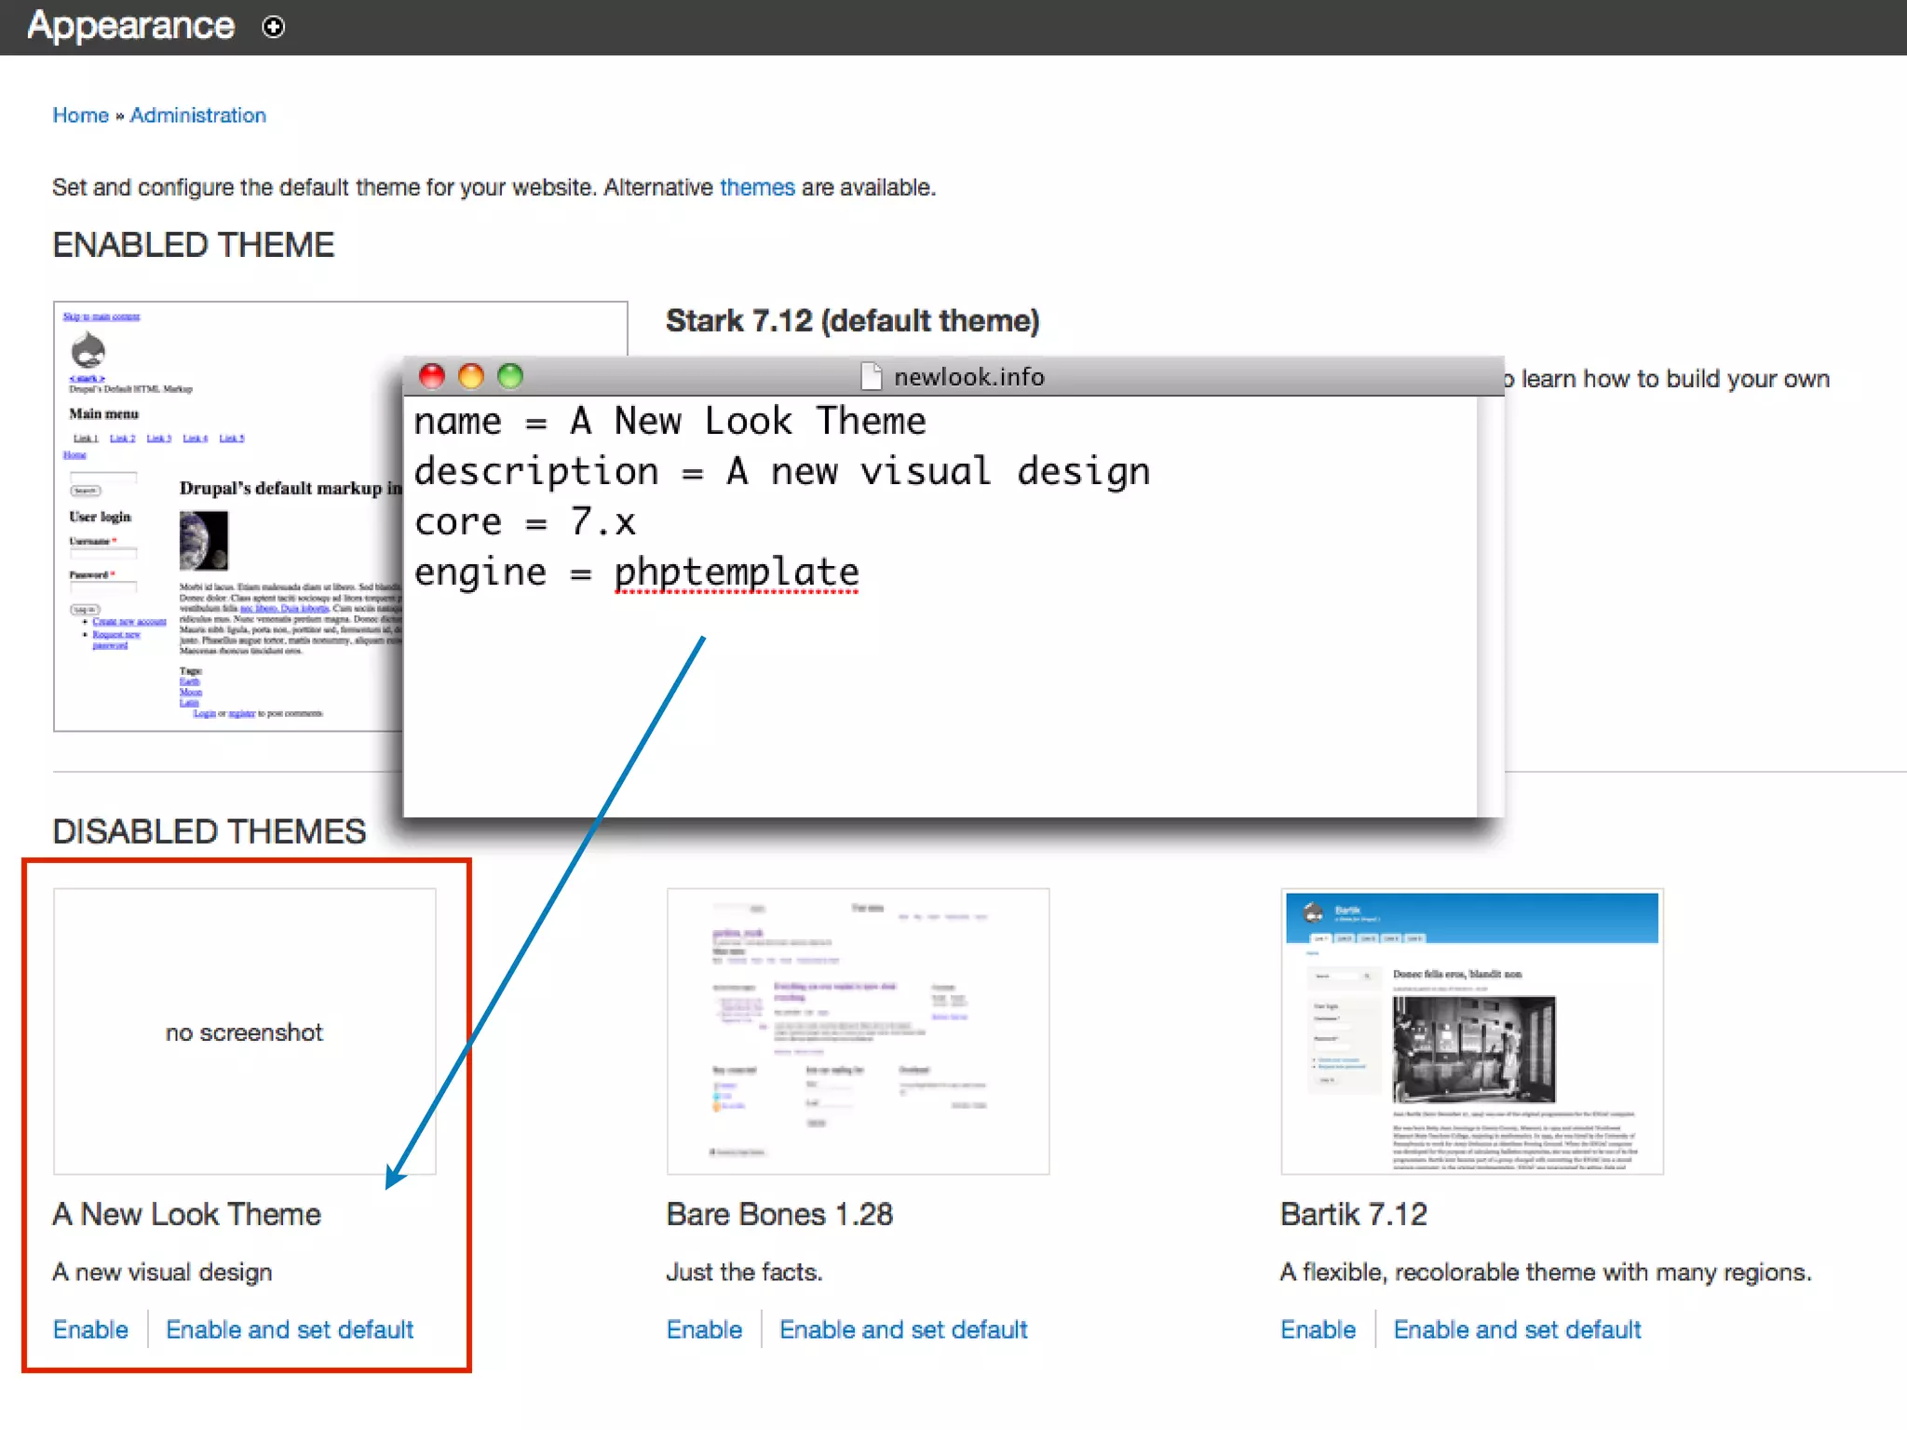Click the Bare Bones screenshot thumbnail
Image resolution: width=1907 pixels, height=1430 pixels.
click(858, 1031)
